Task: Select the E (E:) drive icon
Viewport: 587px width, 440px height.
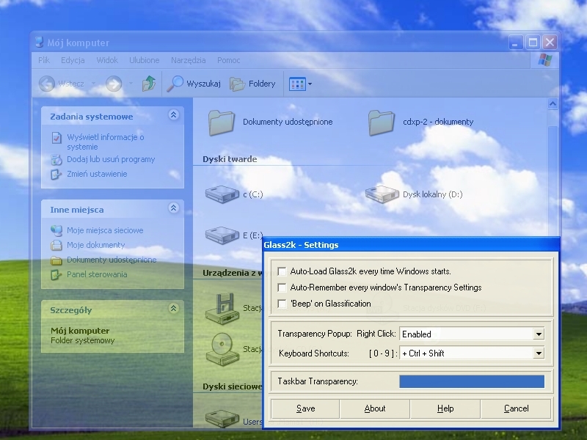Action: point(222,235)
